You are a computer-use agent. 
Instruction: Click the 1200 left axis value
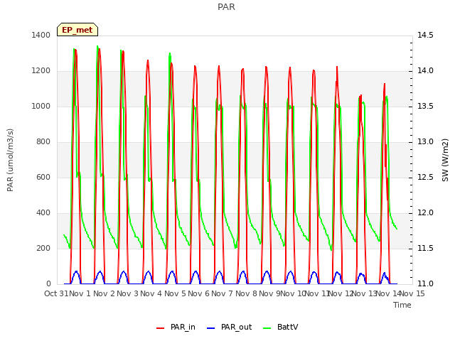41,71
